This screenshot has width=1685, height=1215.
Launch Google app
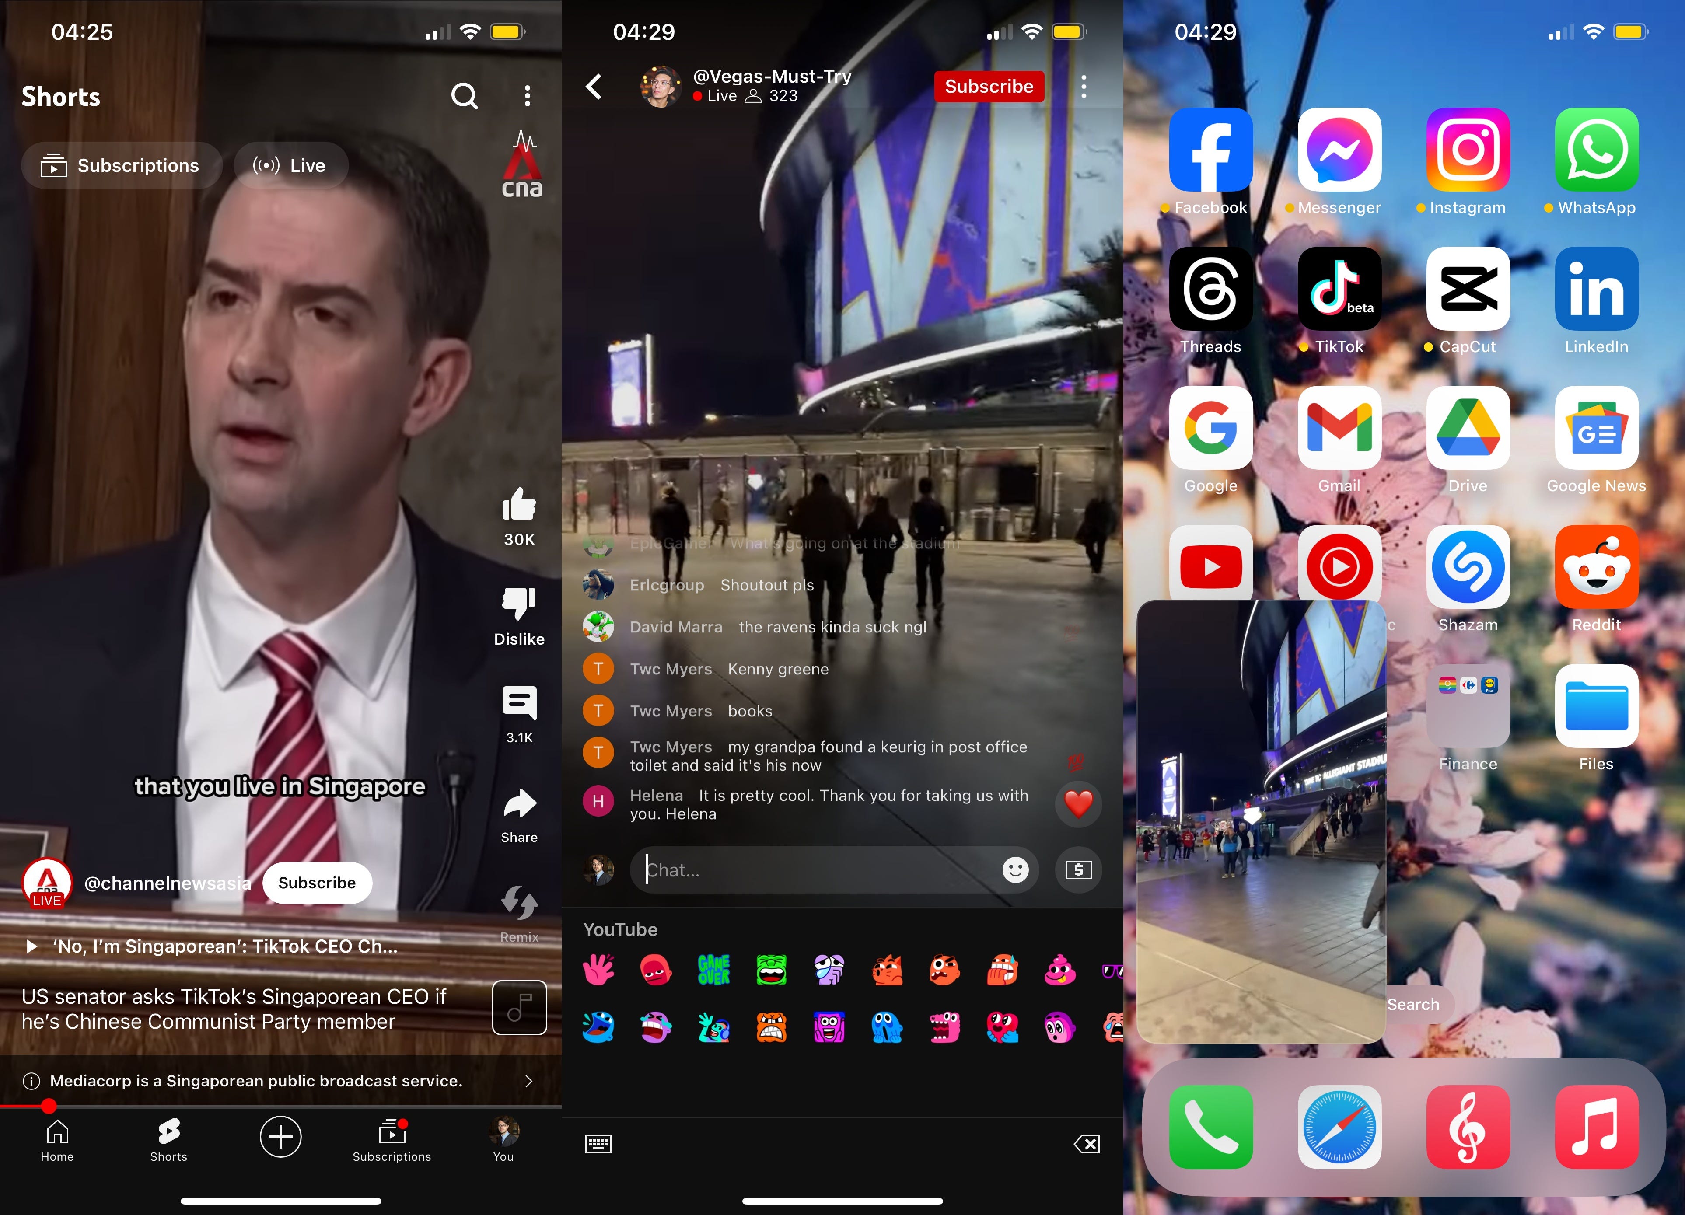coord(1211,428)
